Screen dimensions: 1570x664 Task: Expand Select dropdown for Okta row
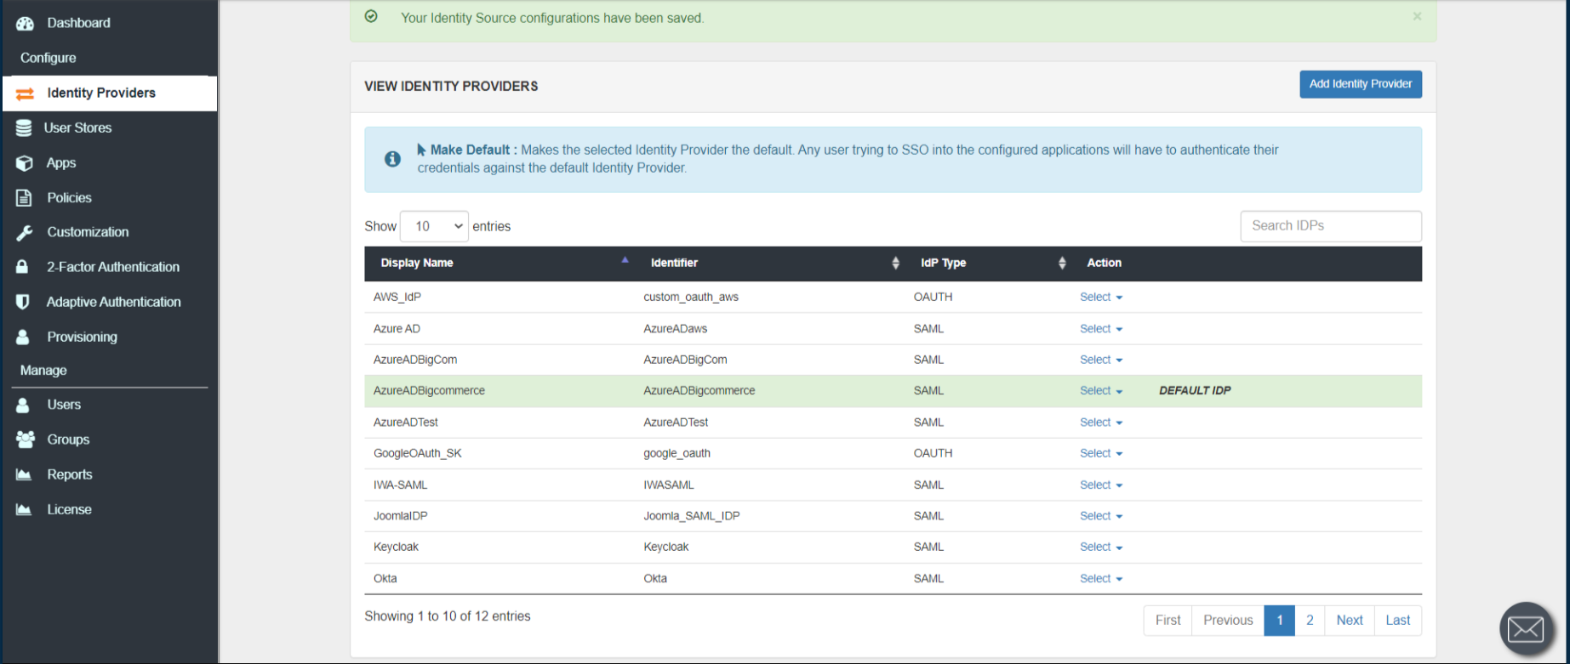[1100, 579]
